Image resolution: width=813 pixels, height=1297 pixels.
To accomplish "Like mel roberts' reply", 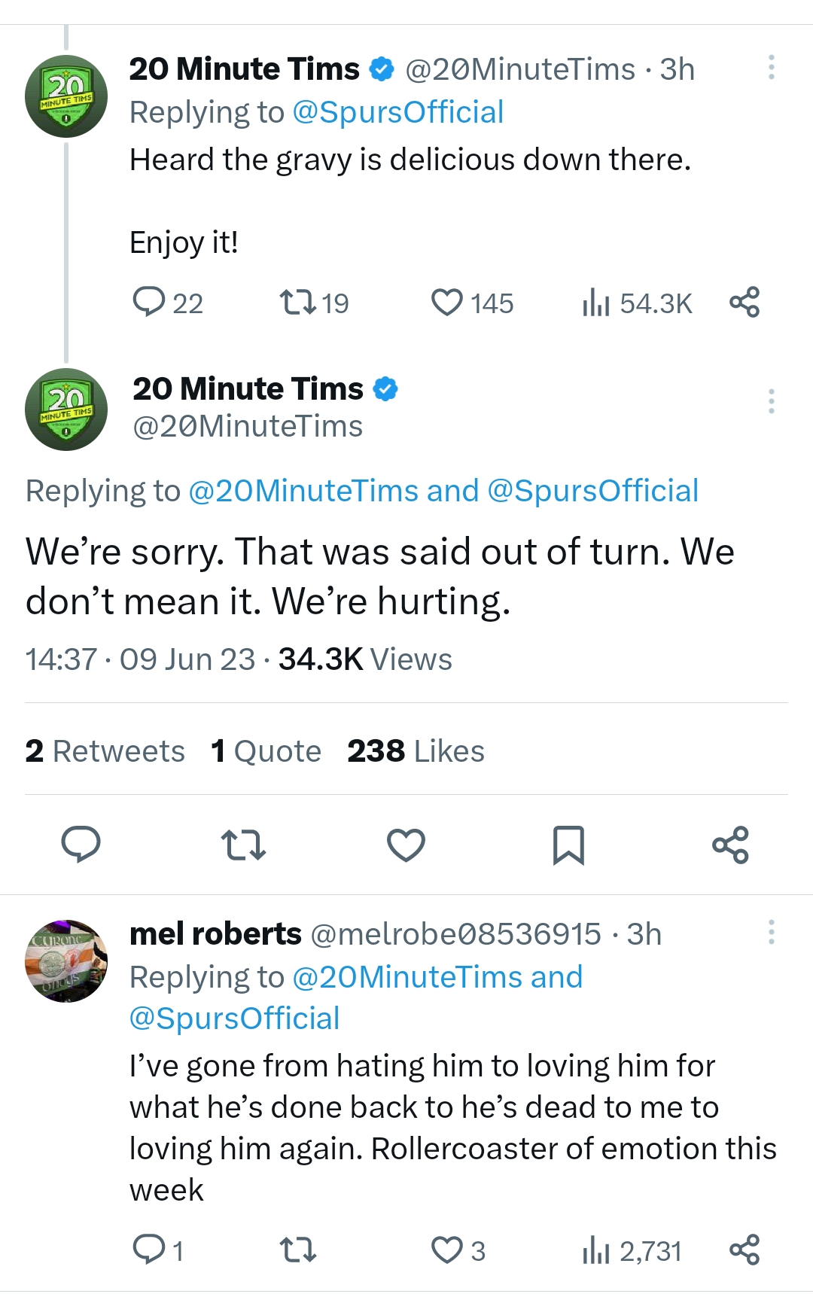I will pos(447,1250).
